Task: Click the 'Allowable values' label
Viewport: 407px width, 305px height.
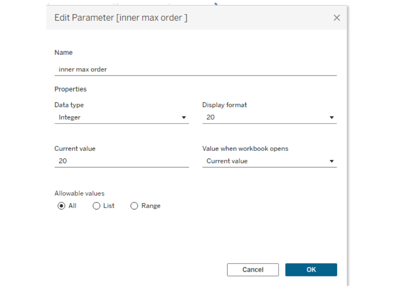Action: [x=79, y=193]
